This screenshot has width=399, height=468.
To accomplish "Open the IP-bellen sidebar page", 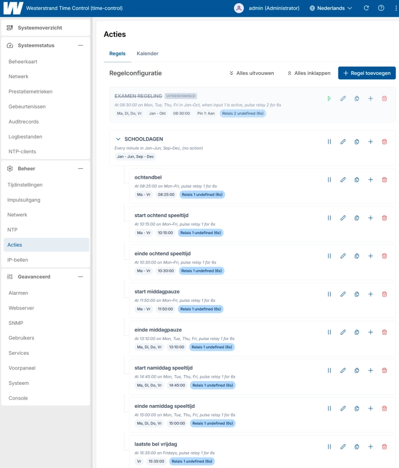I will (x=17, y=260).
